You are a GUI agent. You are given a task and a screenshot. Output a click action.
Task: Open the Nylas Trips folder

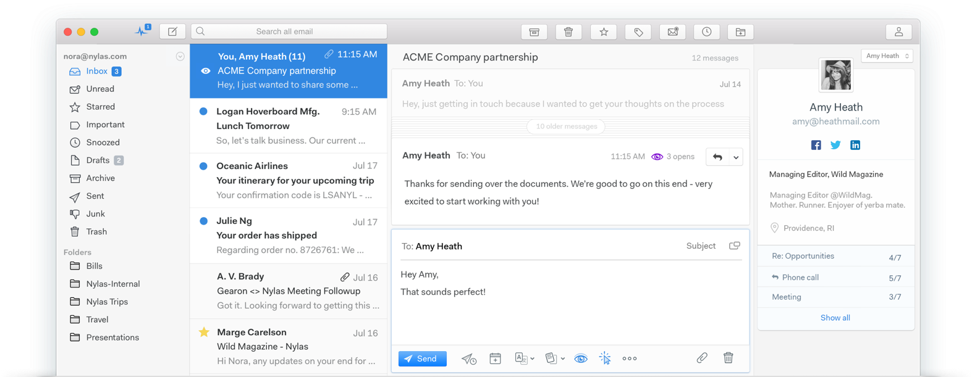tap(99, 302)
